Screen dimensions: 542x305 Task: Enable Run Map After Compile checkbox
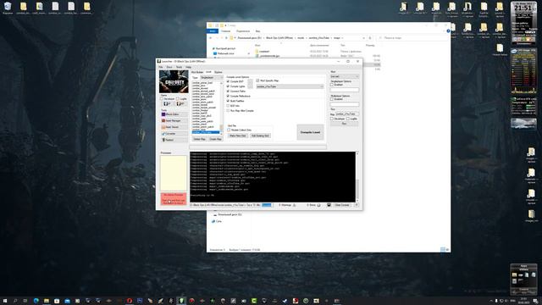coord(228,110)
